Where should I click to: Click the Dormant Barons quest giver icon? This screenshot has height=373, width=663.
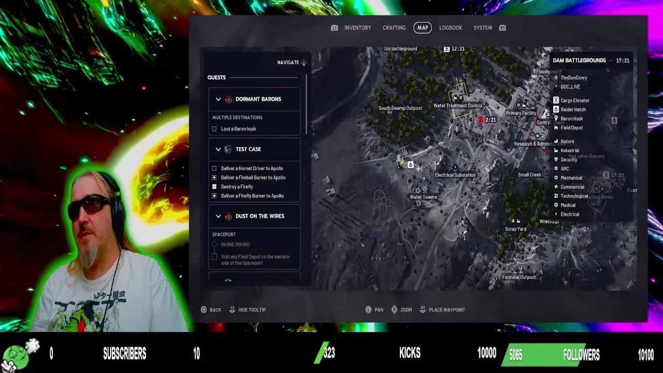point(228,99)
